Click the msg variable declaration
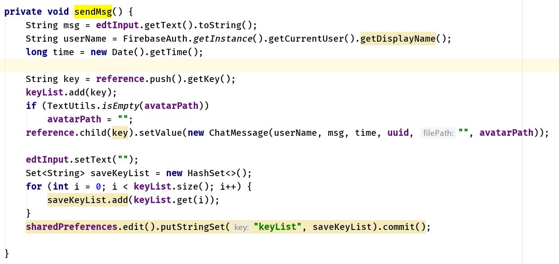The height and width of the screenshot is (264, 559). click(x=72, y=25)
